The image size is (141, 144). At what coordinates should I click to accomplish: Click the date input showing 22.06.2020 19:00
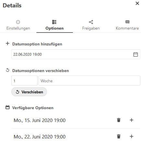click(76, 54)
